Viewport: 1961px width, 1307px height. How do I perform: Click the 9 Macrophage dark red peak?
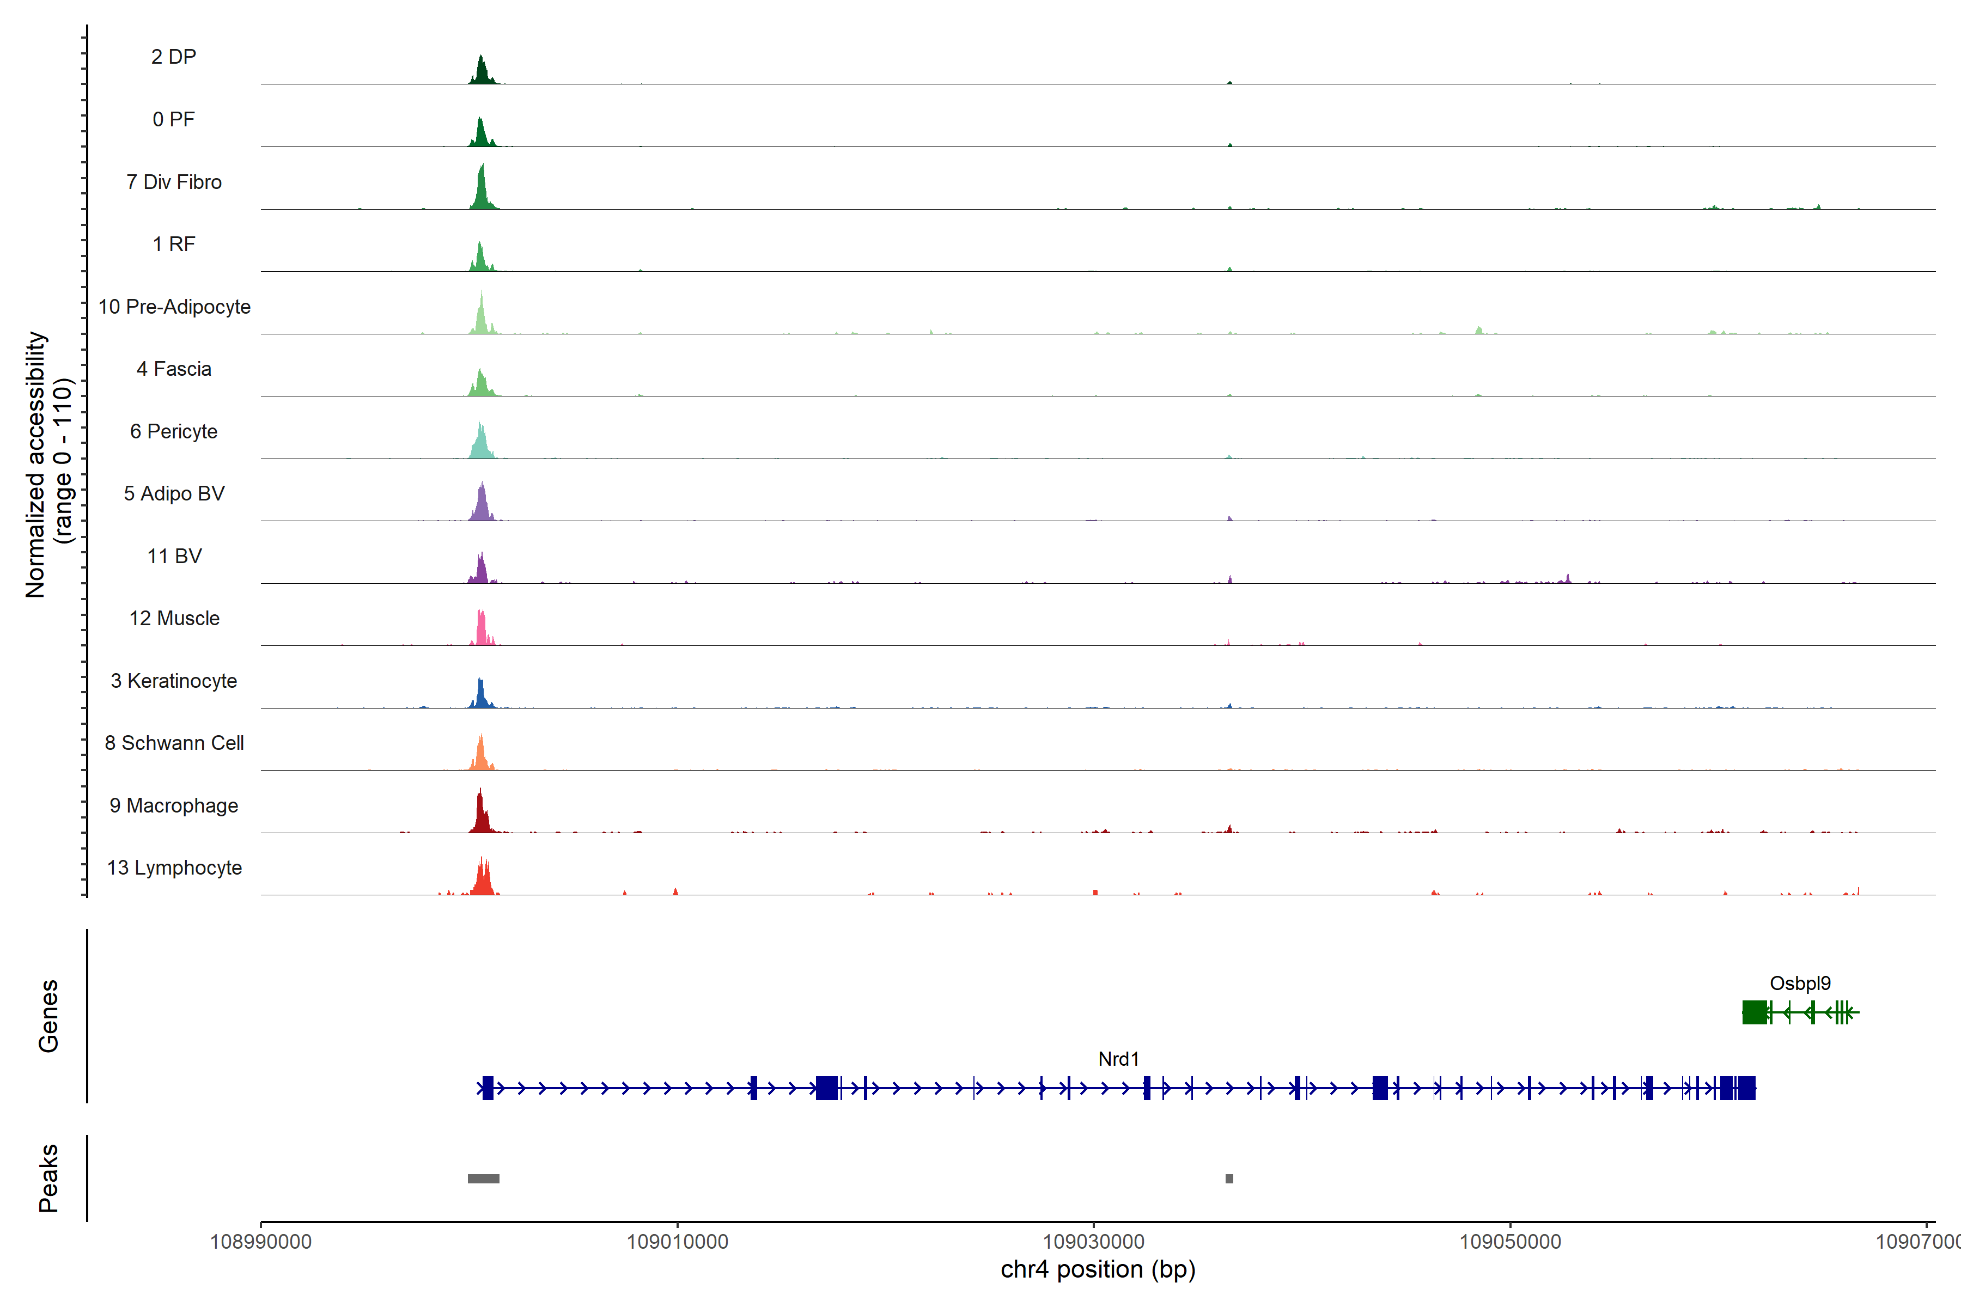click(480, 817)
